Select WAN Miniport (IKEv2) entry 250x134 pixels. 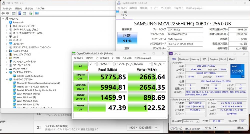point(28,94)
